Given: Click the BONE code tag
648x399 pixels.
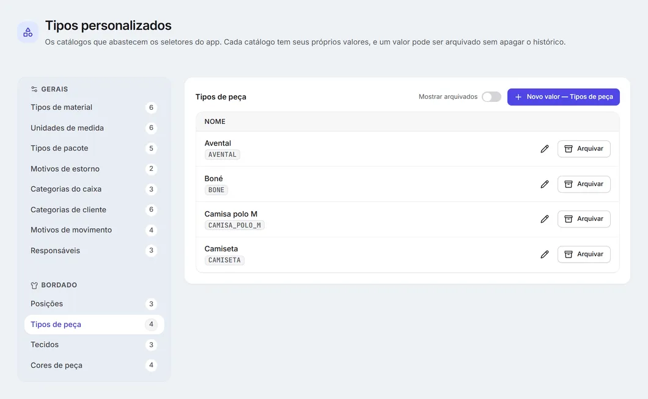Looking at the screenshot, I should (216, 190).
